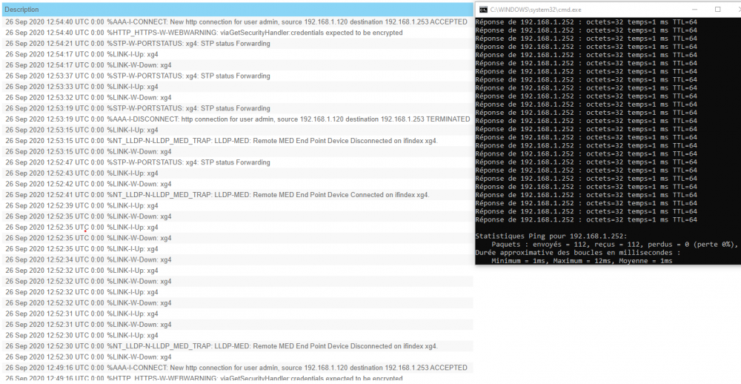Viewport: 741px width, 384px height.
Task: Select the 12:54:17 LINK-I-Up xg4 row
Action: point(237,54)
